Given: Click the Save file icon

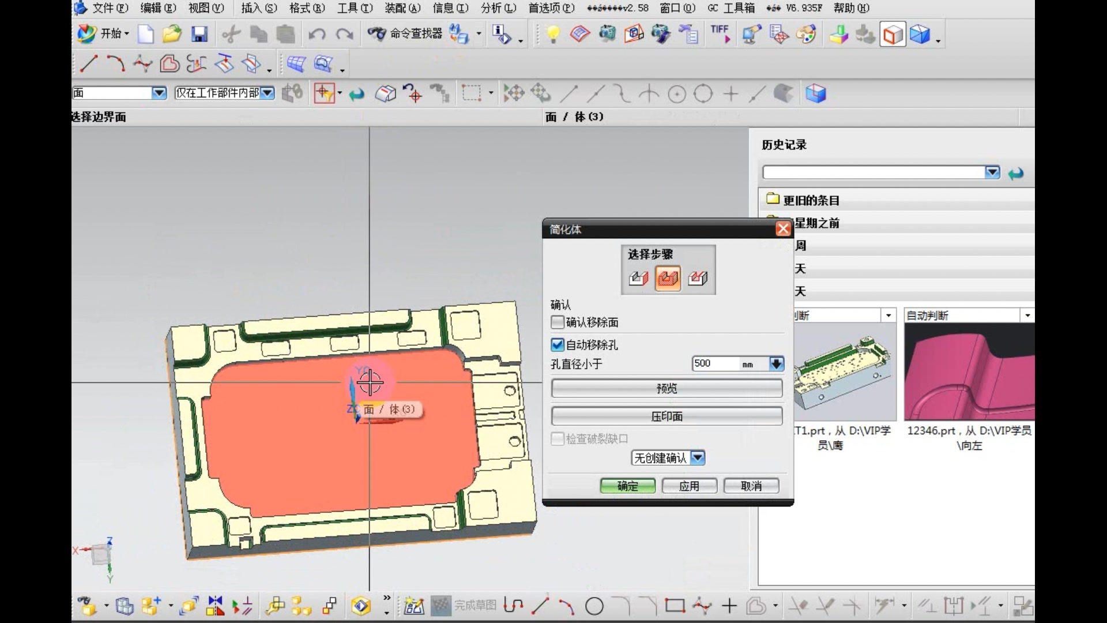Looking at the screenshot, I should (199, 35).
